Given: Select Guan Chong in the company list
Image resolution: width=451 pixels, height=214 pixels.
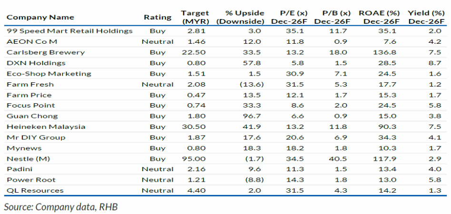Looking at the screenshot, I should pos(32,116).
